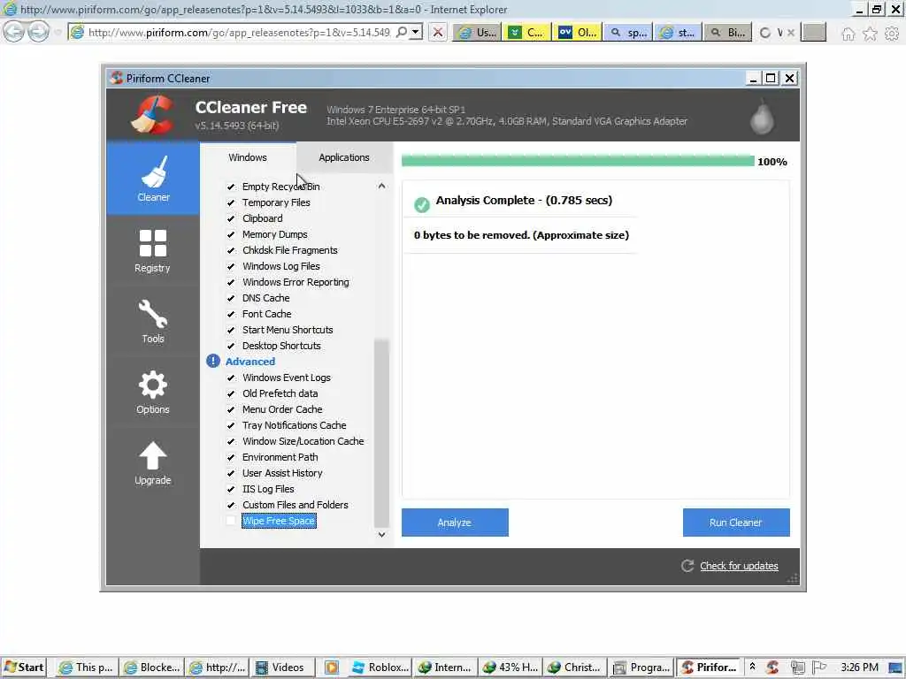Select the Tray Notifications Cache label
The image size is (906, 679).
coord(294,425)
